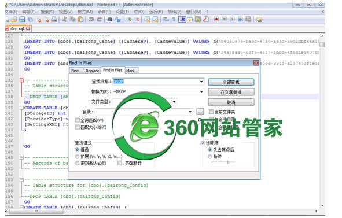Collapse the red fold marker at line 135
Viewport: 342px width, 218px height.
pyautogui.click(x=21, y=80)
